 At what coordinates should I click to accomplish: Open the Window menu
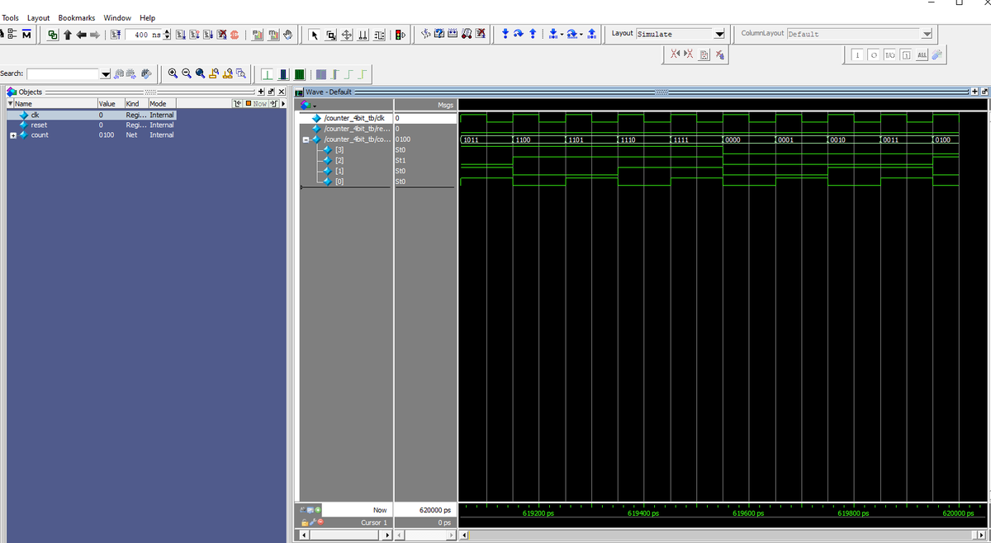pyautogui.click(x=116, y=18)
